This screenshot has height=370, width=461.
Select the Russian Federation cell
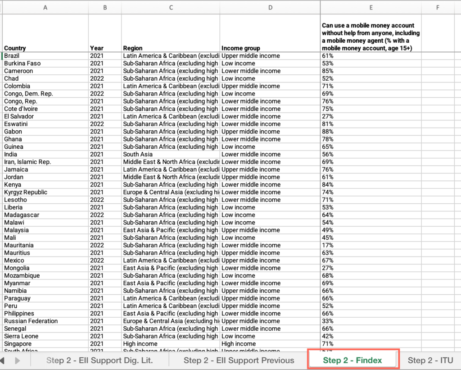pos(45,321)
